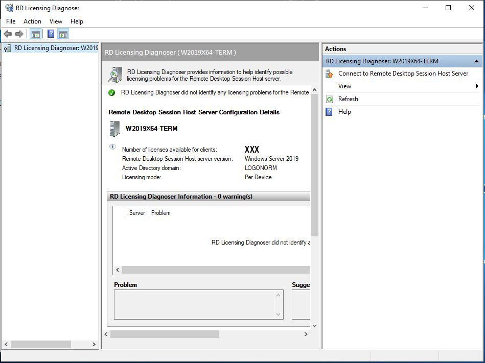This screenshot has height=363, width=485.
Task: Click the warnings list scroll left arrow
Action: [118, 270]
